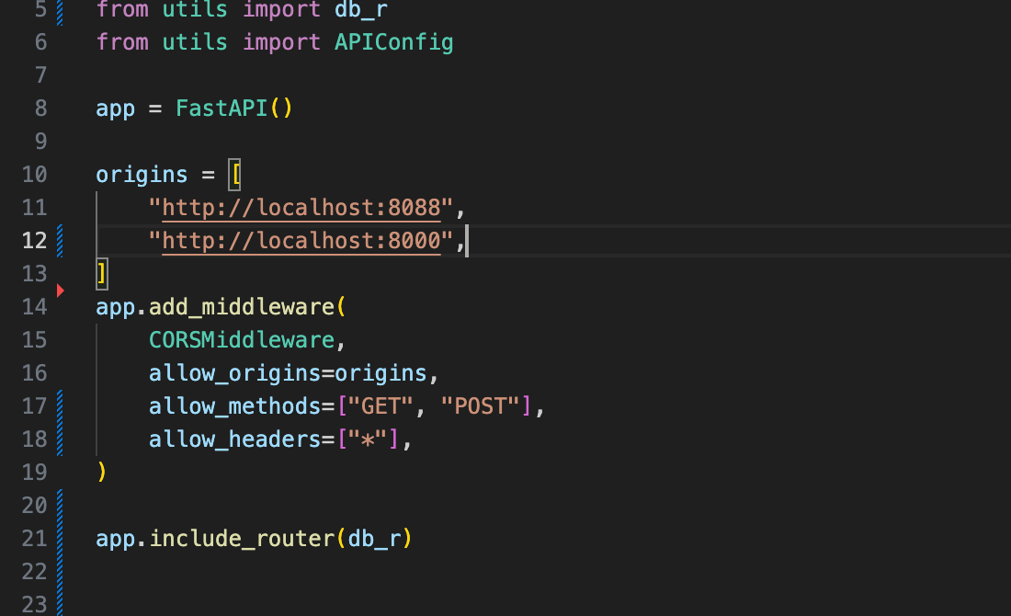Click add_middleware method name
Image resolution: width=1011 pixels, height=616 pixels.
click(242, 306)
